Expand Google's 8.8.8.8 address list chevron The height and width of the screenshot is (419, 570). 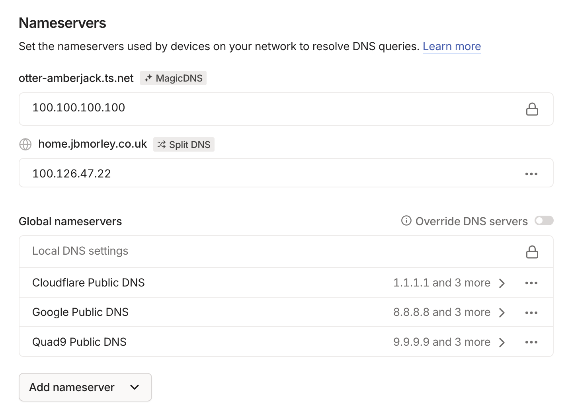coord(502,313)
